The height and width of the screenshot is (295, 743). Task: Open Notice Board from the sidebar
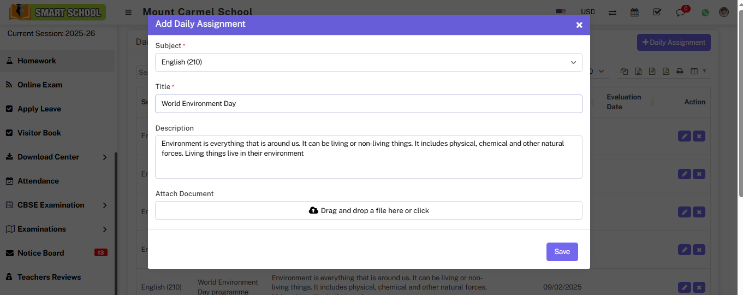point(41,253)
